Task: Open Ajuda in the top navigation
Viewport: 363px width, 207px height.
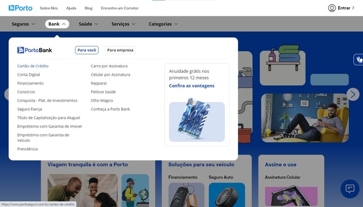Action: (71, 8)
